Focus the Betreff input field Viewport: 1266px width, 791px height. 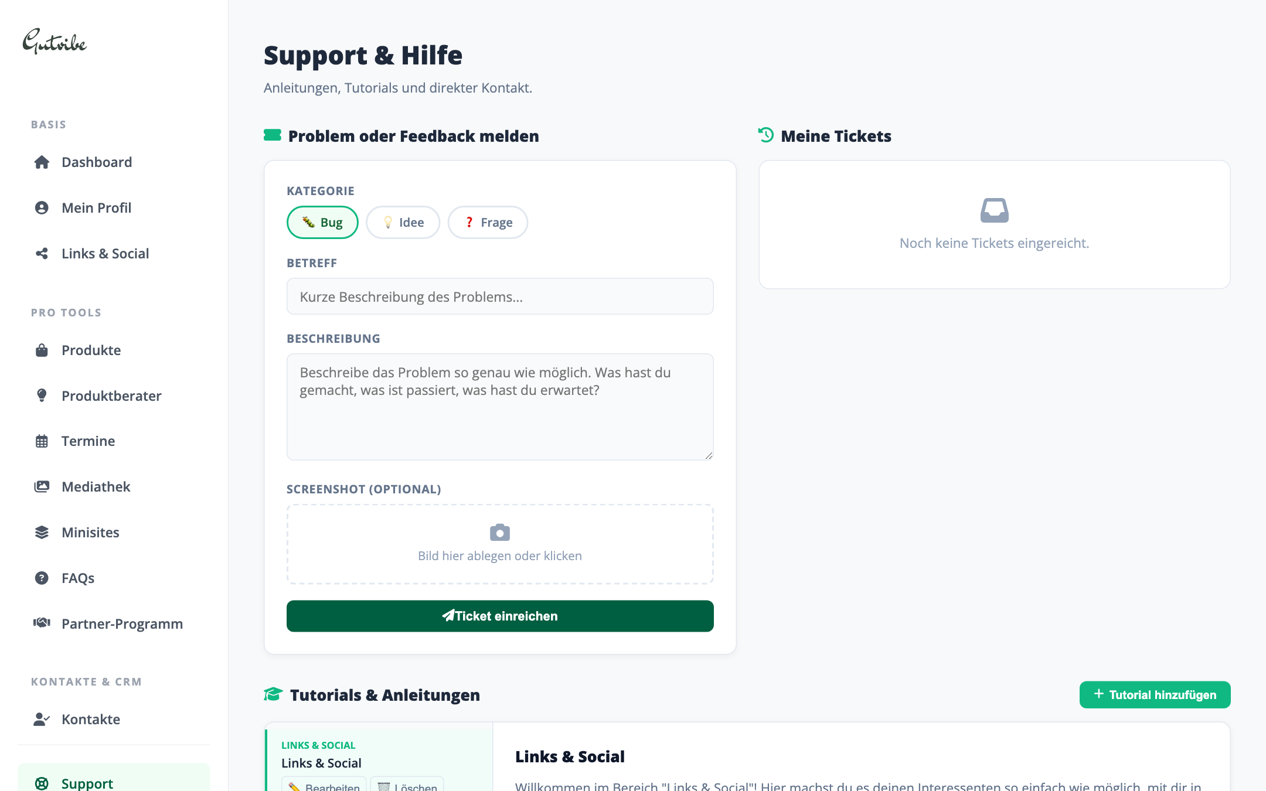[x=499, y=296]
